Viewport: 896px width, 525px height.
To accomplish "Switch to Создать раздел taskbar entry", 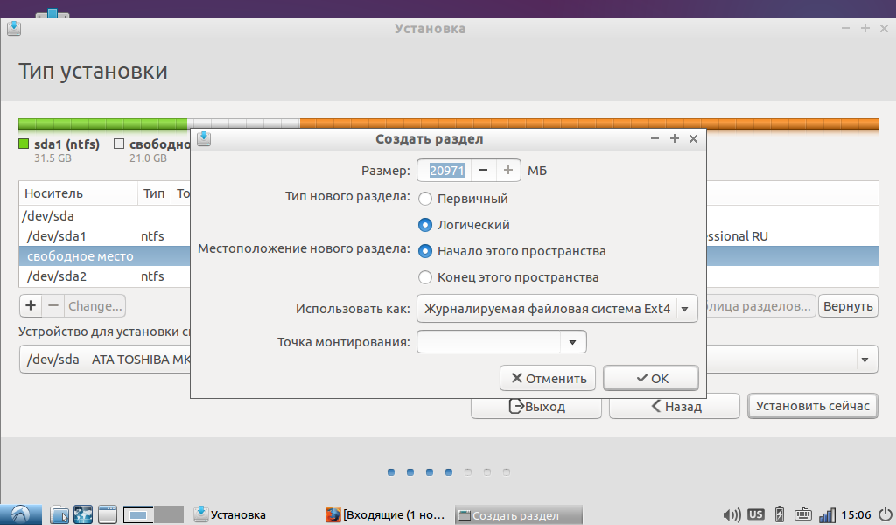I will [x=519, y=514].
